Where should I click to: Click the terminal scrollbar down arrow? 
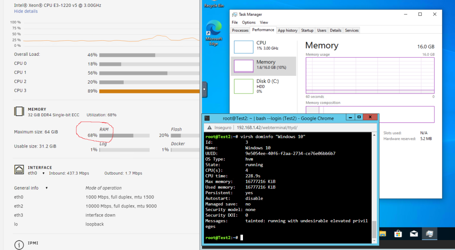point(374,241)
